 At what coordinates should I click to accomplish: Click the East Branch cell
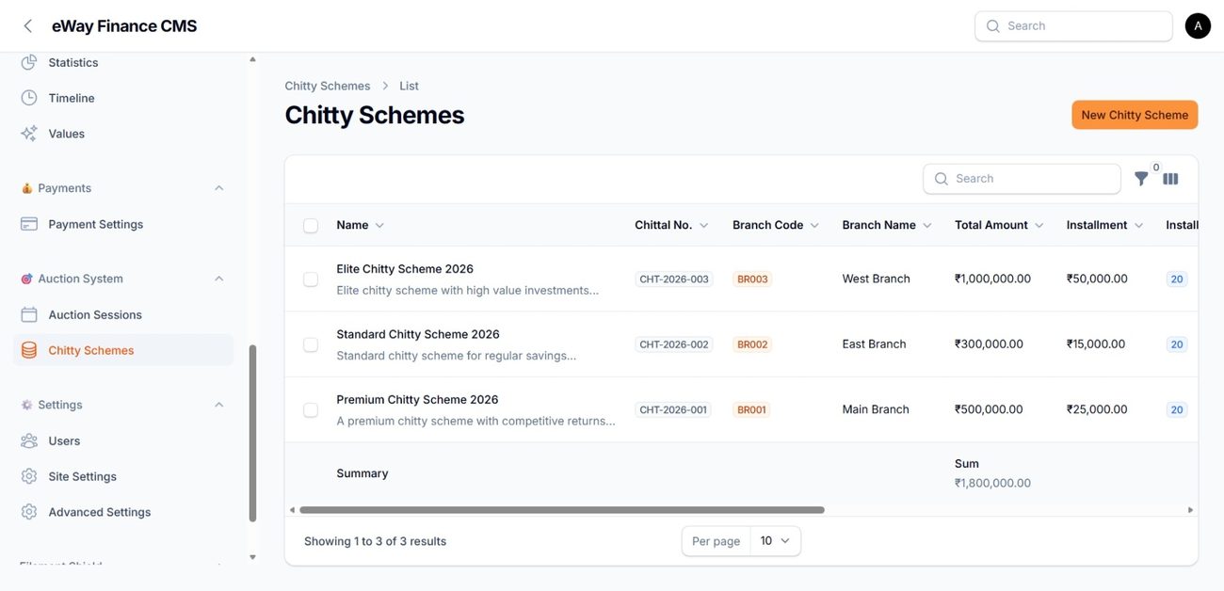point(874,344)
